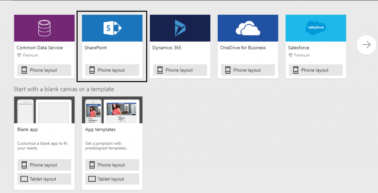Show more data sources with right arrow
Viewport: 378px width, 193px height.
[367, 45]
